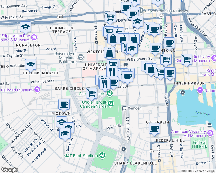
Task: Select the bottom school marker near Sterrett St
Action: tap(65, 134)
